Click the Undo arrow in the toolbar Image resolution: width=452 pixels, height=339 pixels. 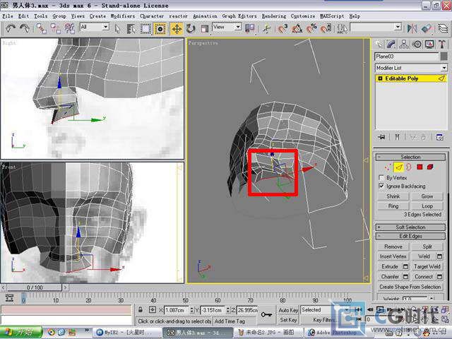(x=11, y=28)
